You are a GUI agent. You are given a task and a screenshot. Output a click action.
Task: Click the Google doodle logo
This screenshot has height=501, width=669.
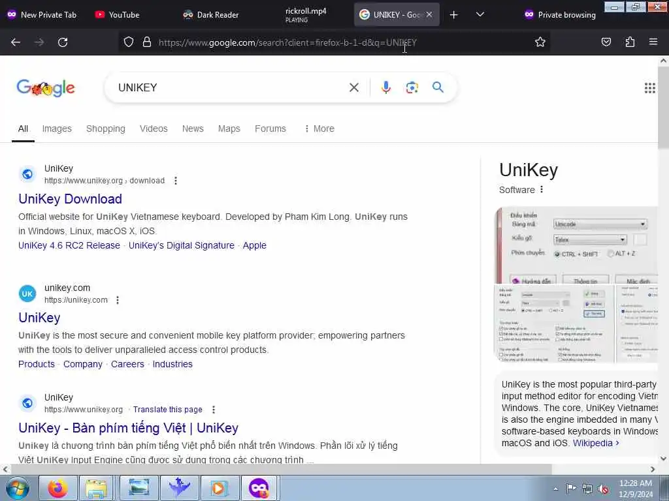pyautogui.click(x=46, y=88)
